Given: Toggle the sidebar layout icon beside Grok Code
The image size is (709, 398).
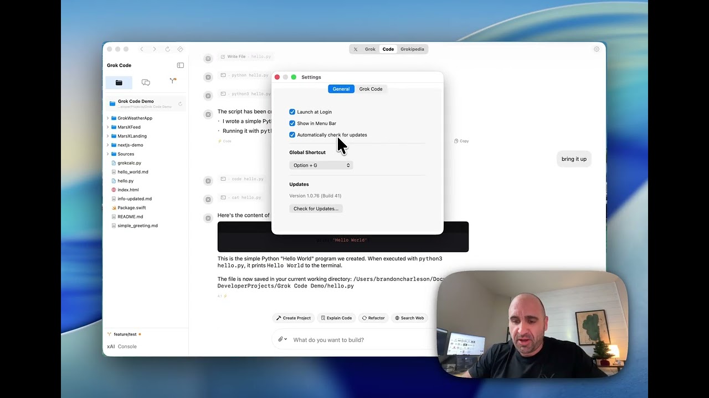Looking at the screenshot, I should pos(180,65).
